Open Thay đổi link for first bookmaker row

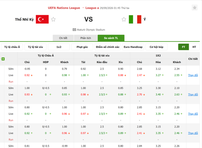point(193,75)
